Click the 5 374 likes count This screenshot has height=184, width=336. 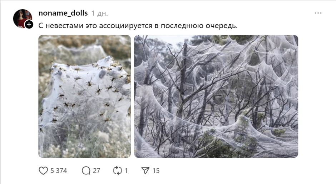pos(59,171)
